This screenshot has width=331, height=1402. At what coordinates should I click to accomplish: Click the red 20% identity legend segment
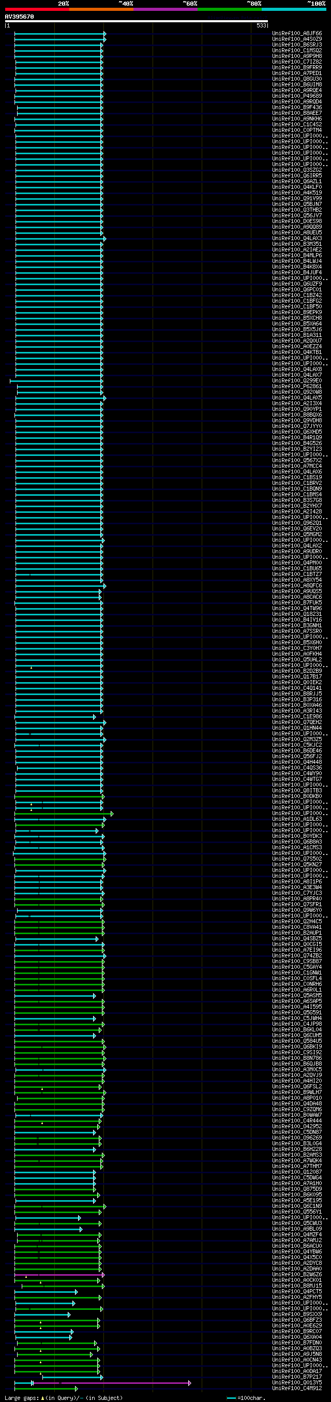click(37, 9)
